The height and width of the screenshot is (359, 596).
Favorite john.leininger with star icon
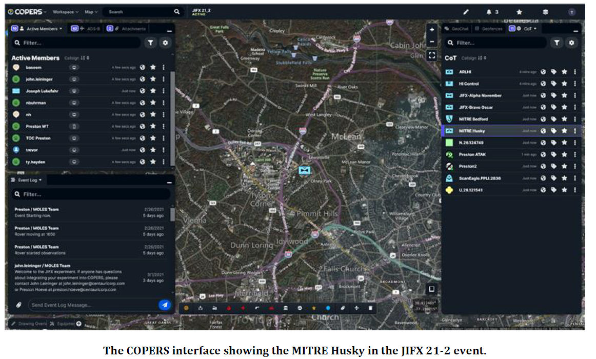click(153, 79)
